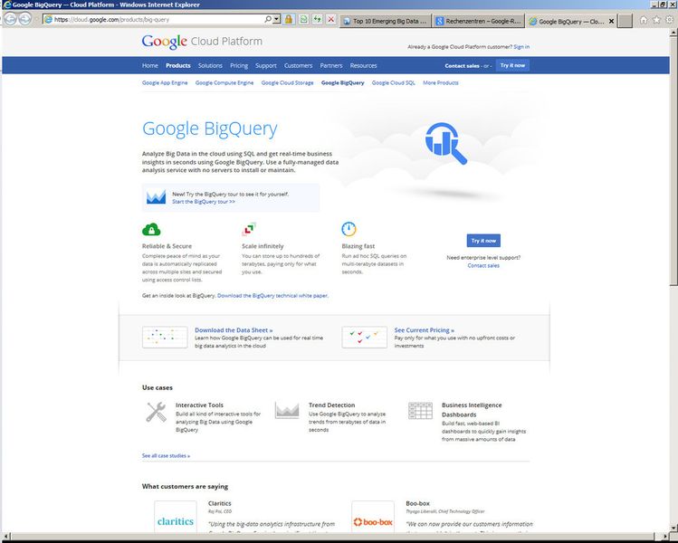Stop loading with the red X icon
Viewport: 678px width, 543px height.
coord(330,19)
